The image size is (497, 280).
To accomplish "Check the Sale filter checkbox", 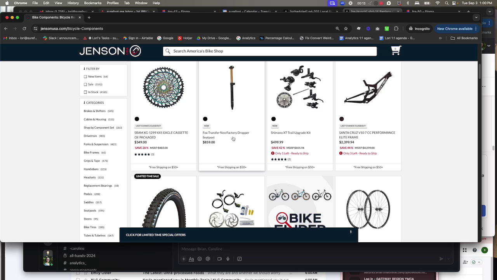I will point(85,84).
